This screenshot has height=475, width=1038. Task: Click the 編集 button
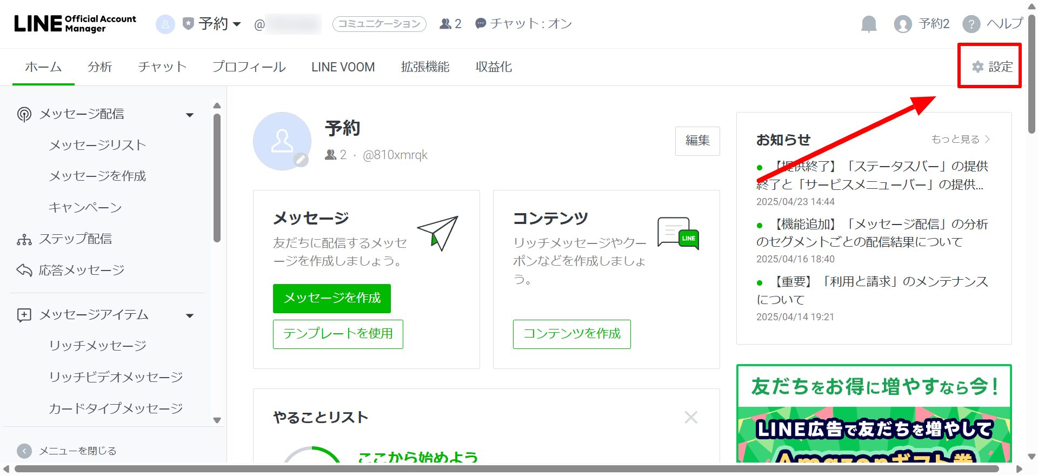pyautogui.click(x=697, y=141)
